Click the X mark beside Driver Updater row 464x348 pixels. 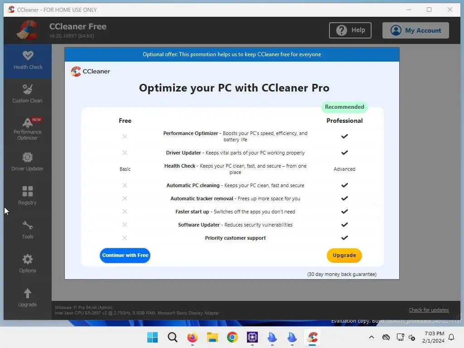pyautogui.click(x=125, y=153)
